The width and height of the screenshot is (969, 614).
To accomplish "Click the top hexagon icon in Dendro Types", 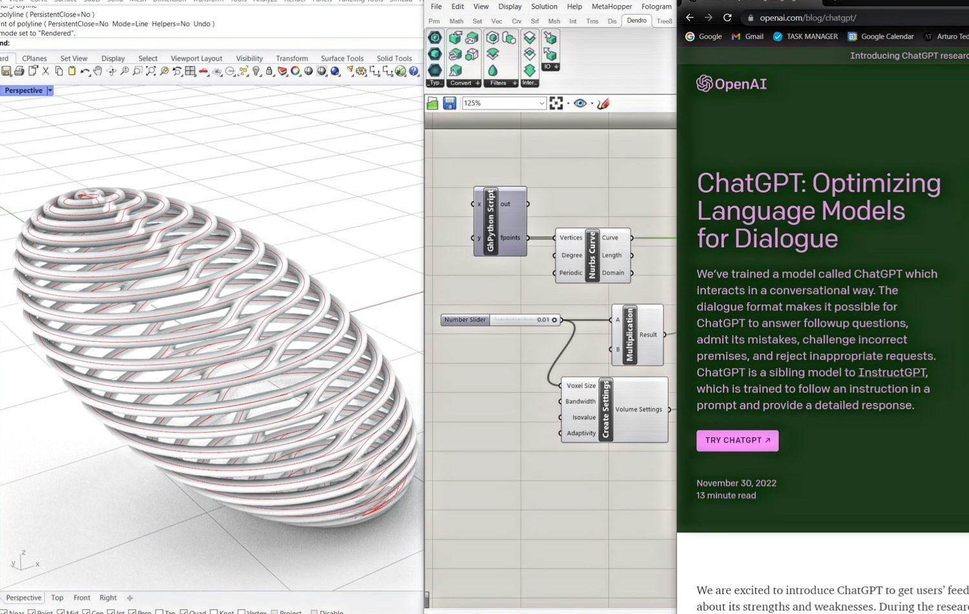I will pos(435,38).
